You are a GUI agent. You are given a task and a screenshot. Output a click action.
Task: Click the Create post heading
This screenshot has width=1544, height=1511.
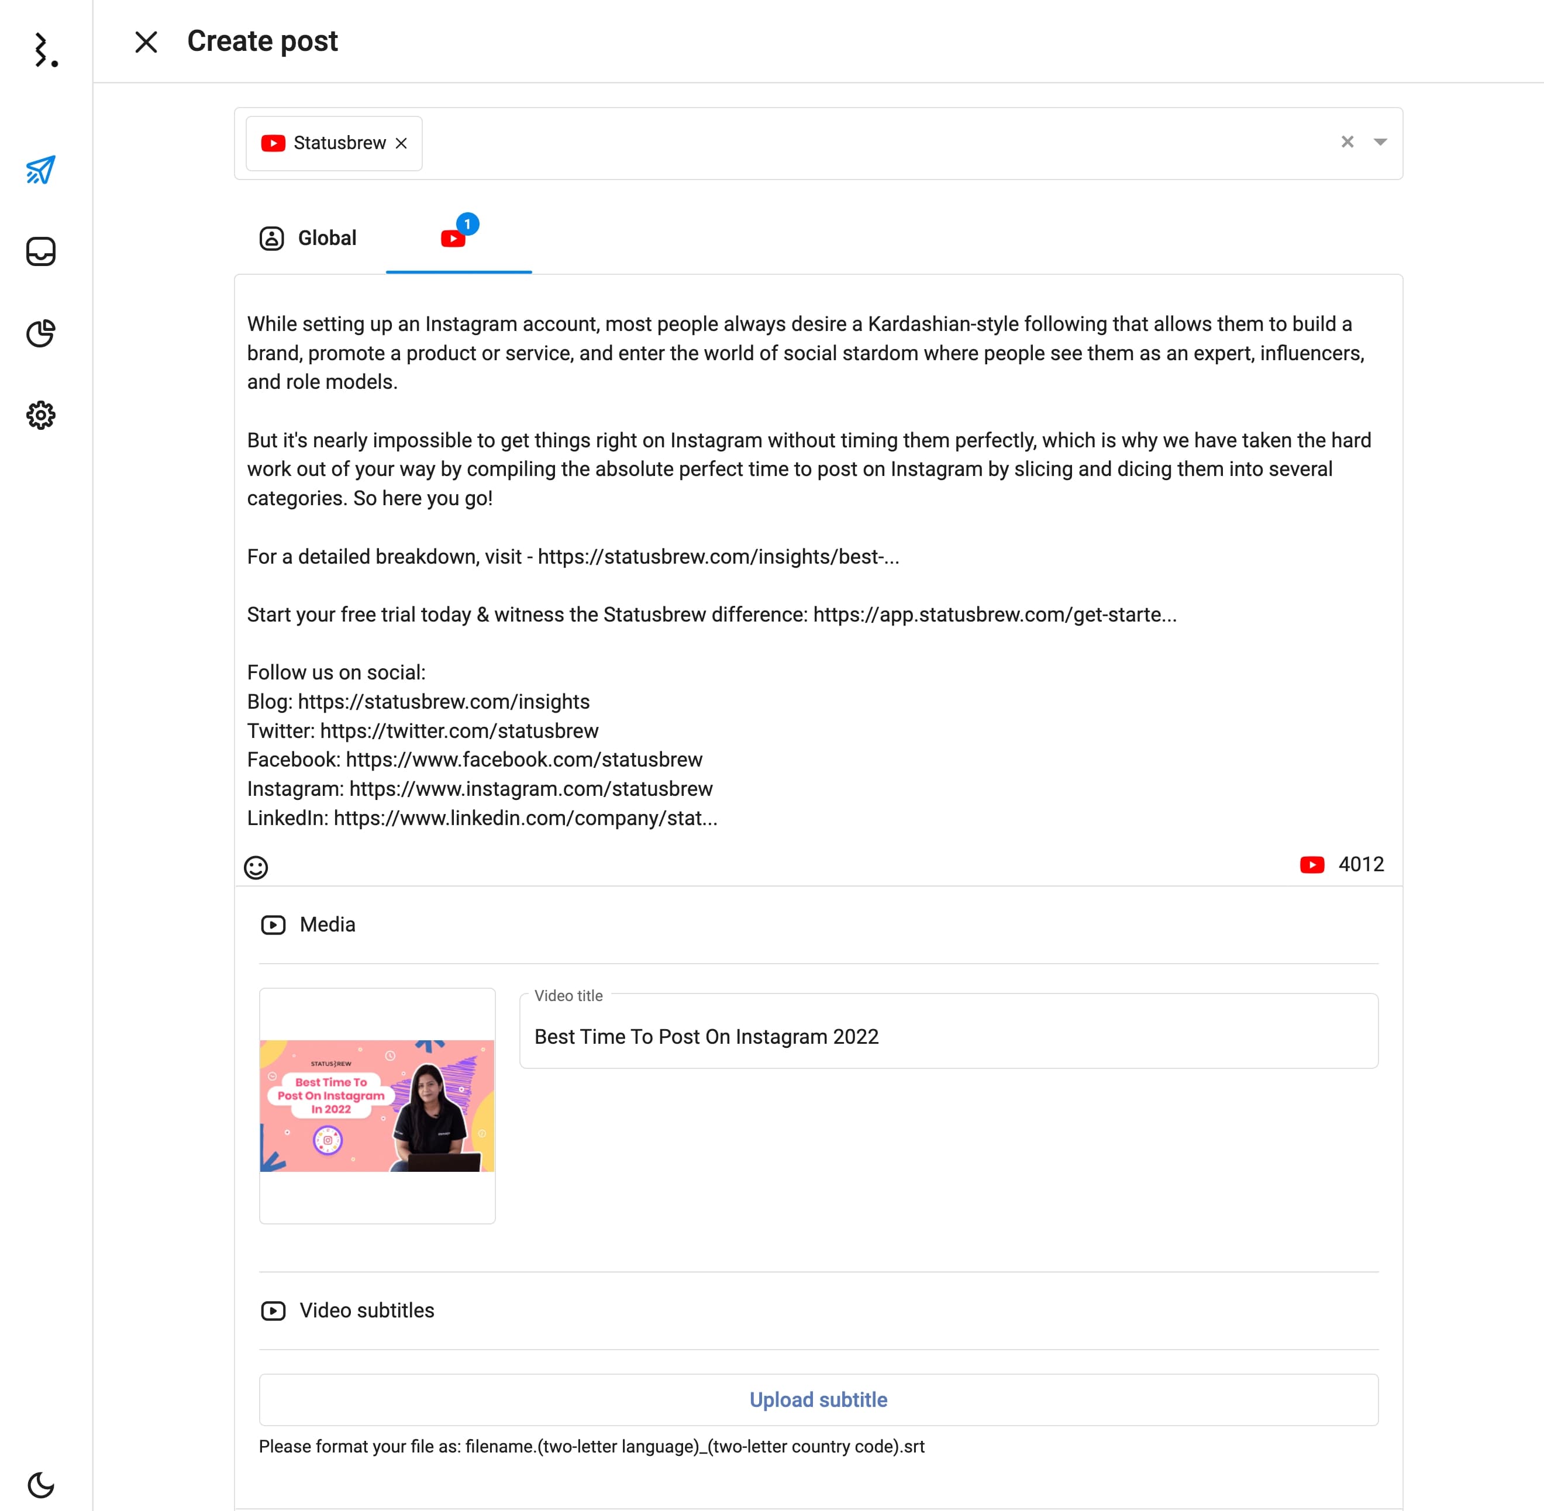(262, 42)
